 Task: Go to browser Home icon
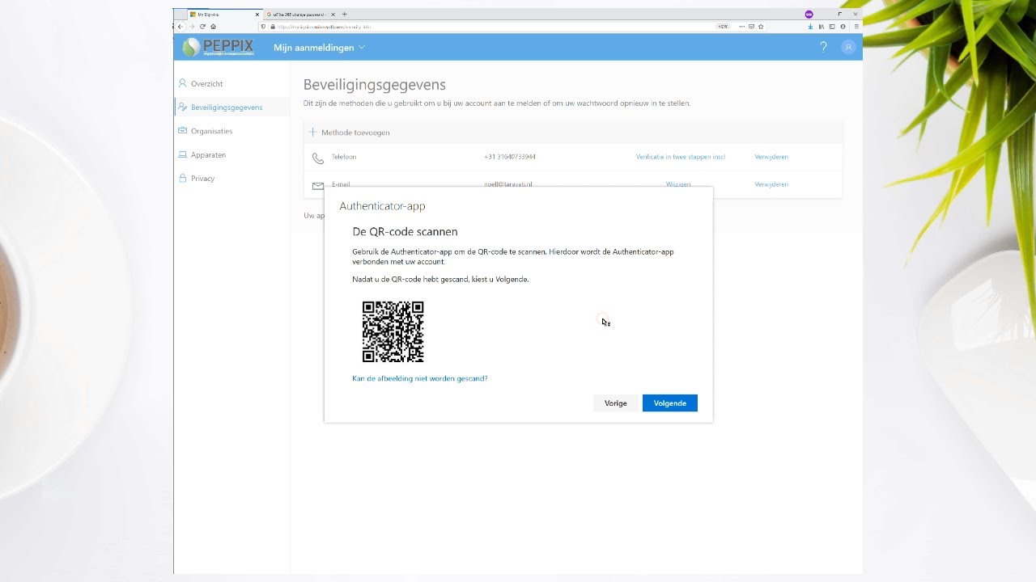click(213, 27)
